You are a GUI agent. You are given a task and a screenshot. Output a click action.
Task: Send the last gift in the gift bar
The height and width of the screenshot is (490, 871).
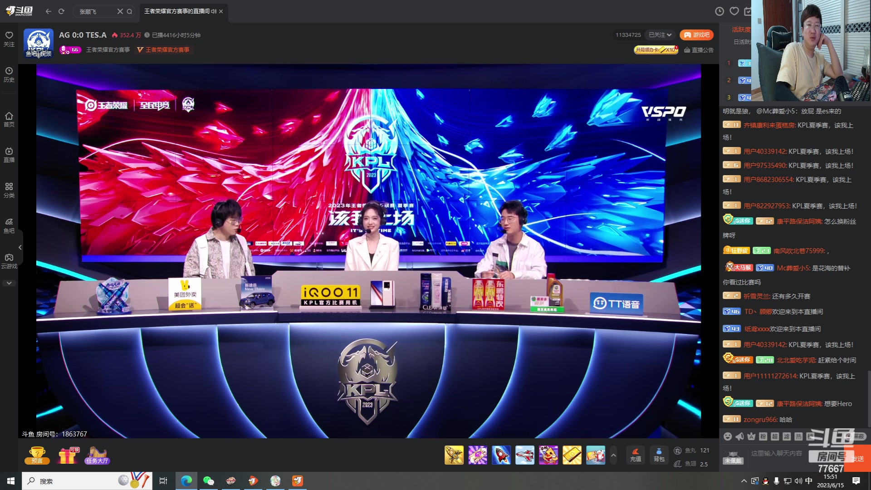[596, 455]
